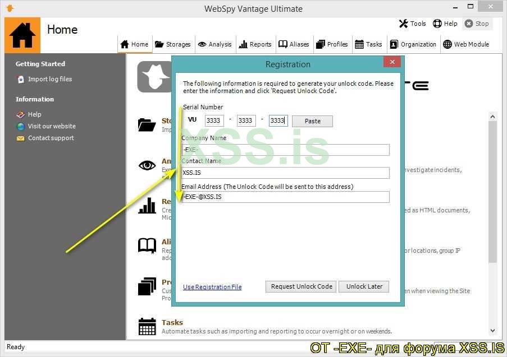Click the second serial number field
Image resolution: width=507 pixels, height=357 pixels.
pos(246,120)
